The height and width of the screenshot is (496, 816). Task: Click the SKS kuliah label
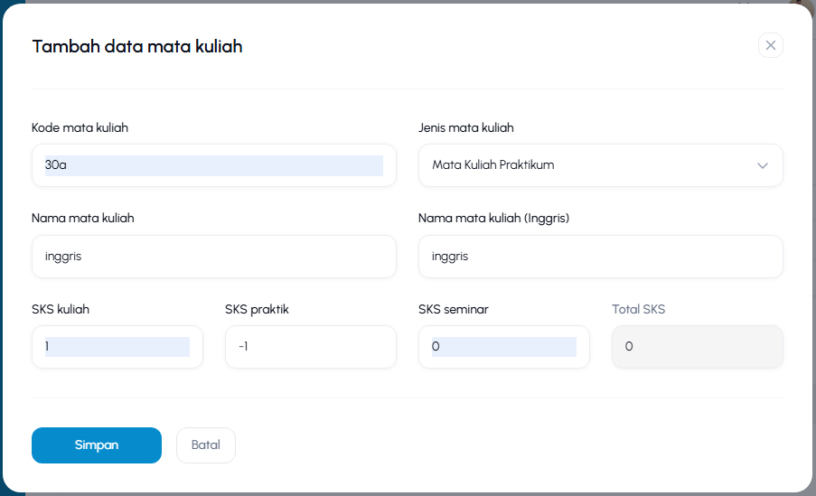point(61,309)
